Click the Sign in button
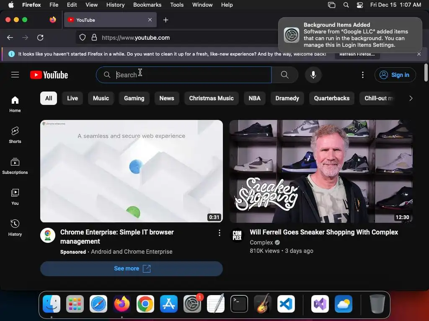Viewport: 429px width, 321px height. 395,75
